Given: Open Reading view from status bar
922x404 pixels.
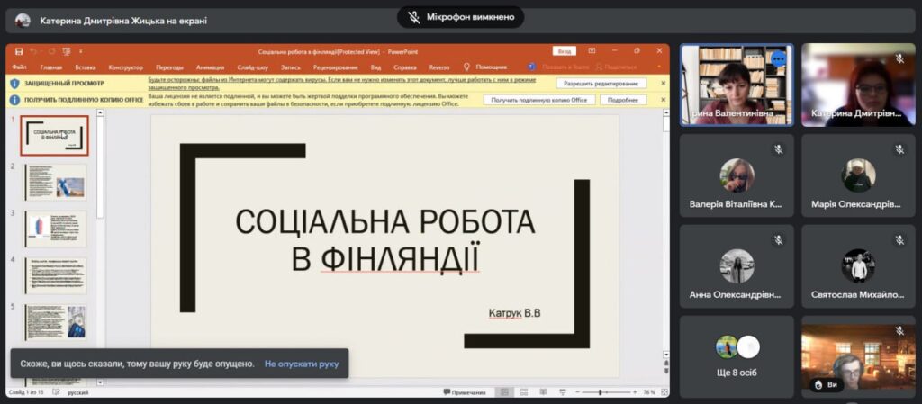Looking at the screenshot, I should click(x=542, y=392).
